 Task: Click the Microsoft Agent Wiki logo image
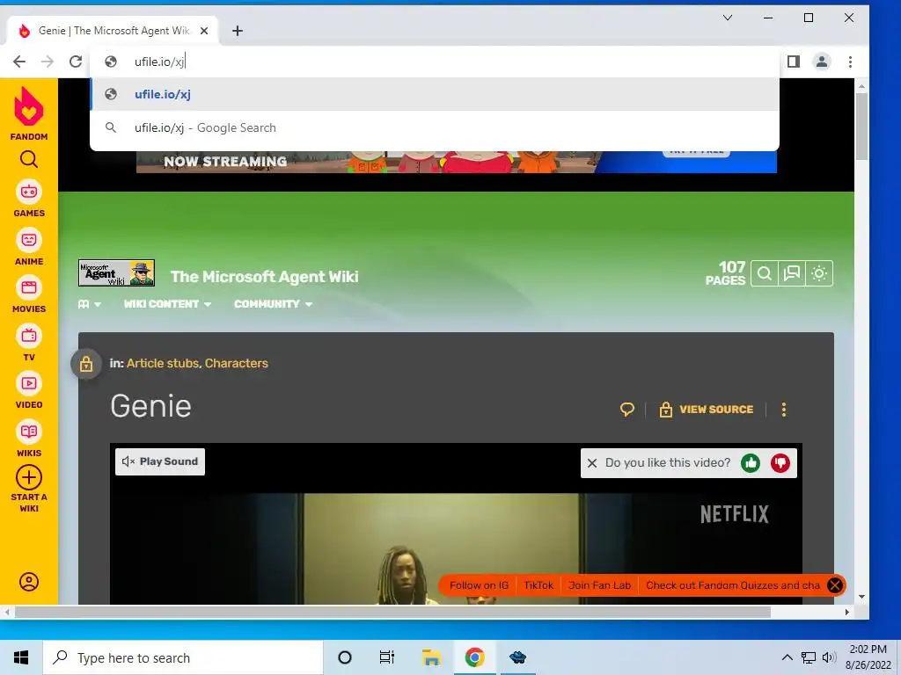tap(117, 273)
